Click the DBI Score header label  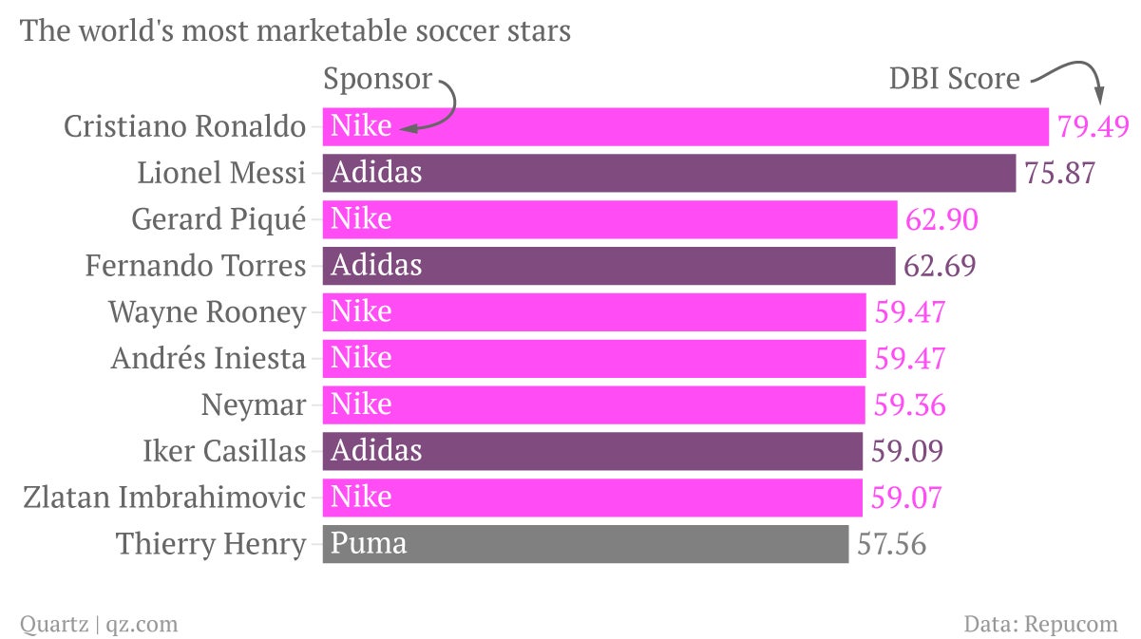tap(954, 79)
